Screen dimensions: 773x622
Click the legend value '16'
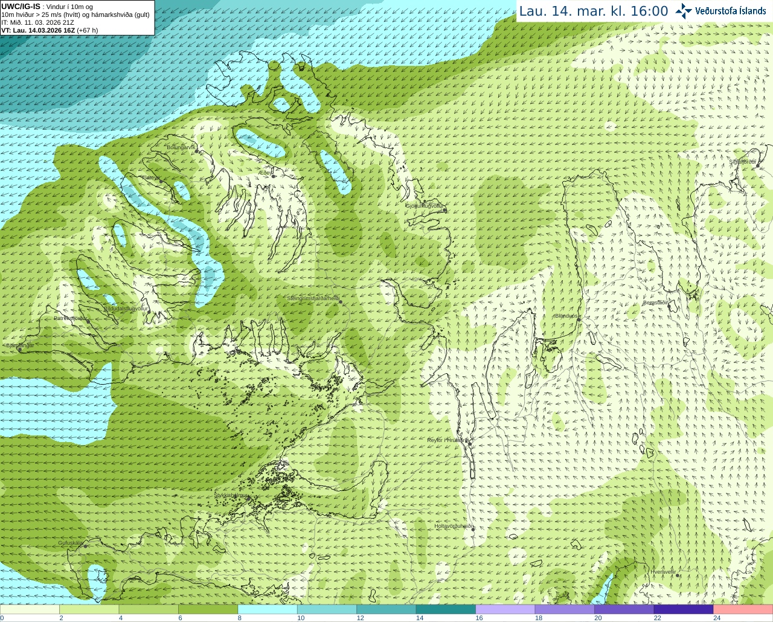479,618
